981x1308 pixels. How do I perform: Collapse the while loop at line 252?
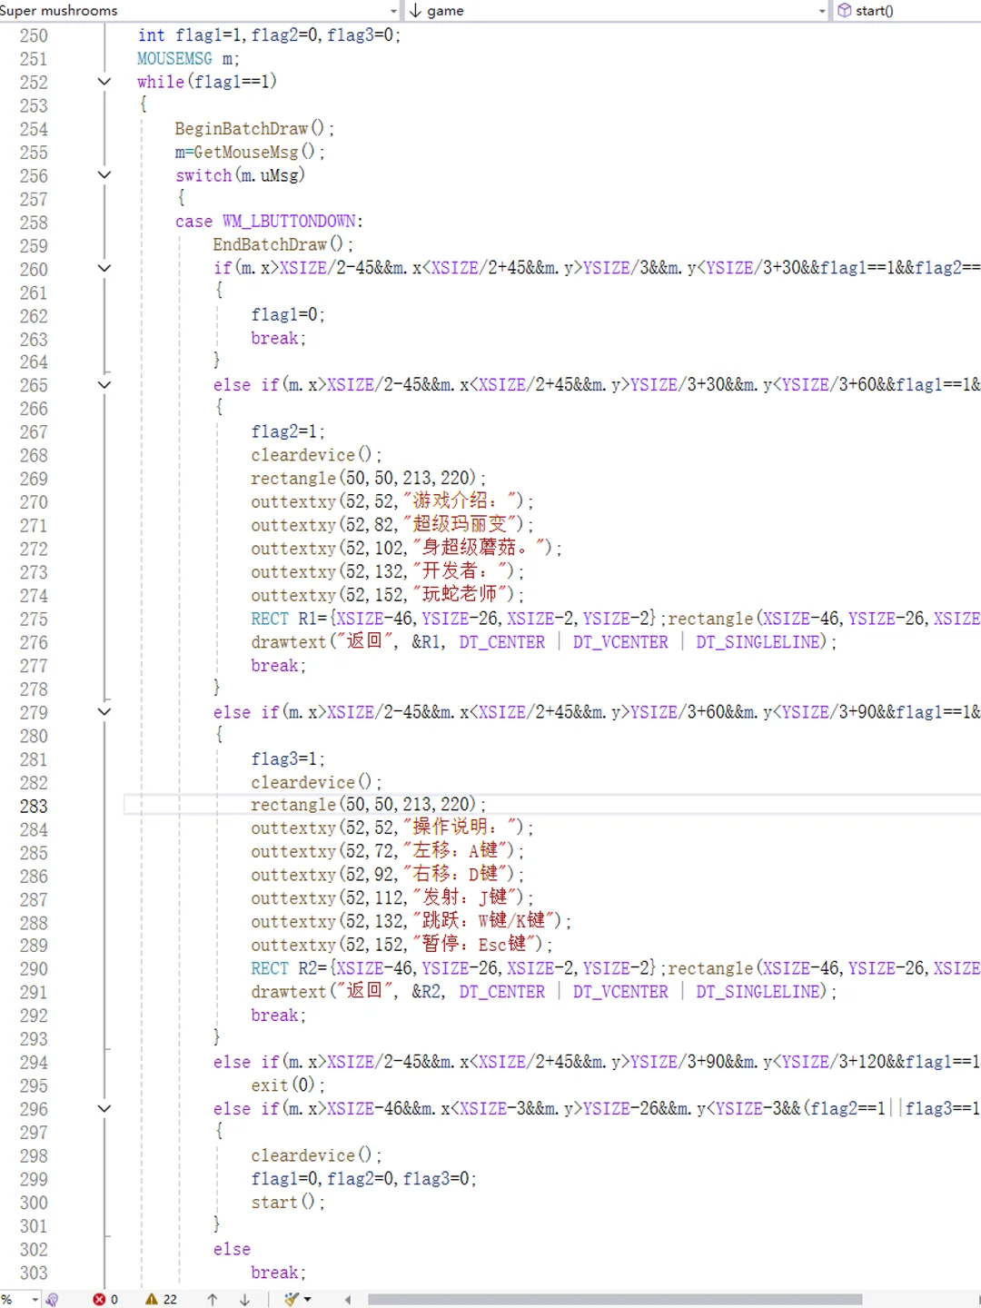click(104, 82)
